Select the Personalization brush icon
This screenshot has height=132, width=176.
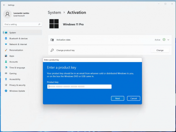tap(6, 50)
